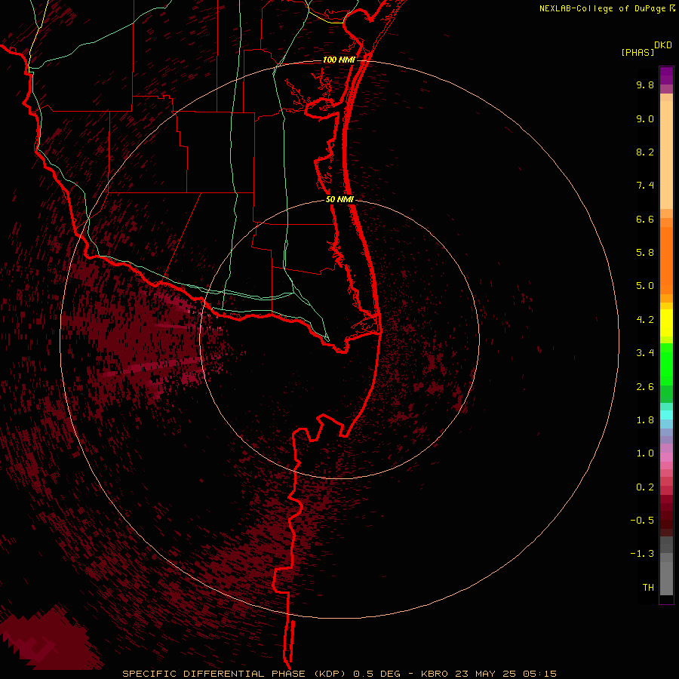Click the yellow segment of the color bar
This screenshot has width=679, height=679.
[666, 323]
